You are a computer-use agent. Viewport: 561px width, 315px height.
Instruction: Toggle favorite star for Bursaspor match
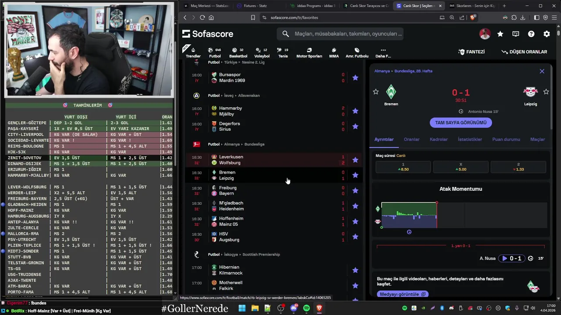(355, 77)
